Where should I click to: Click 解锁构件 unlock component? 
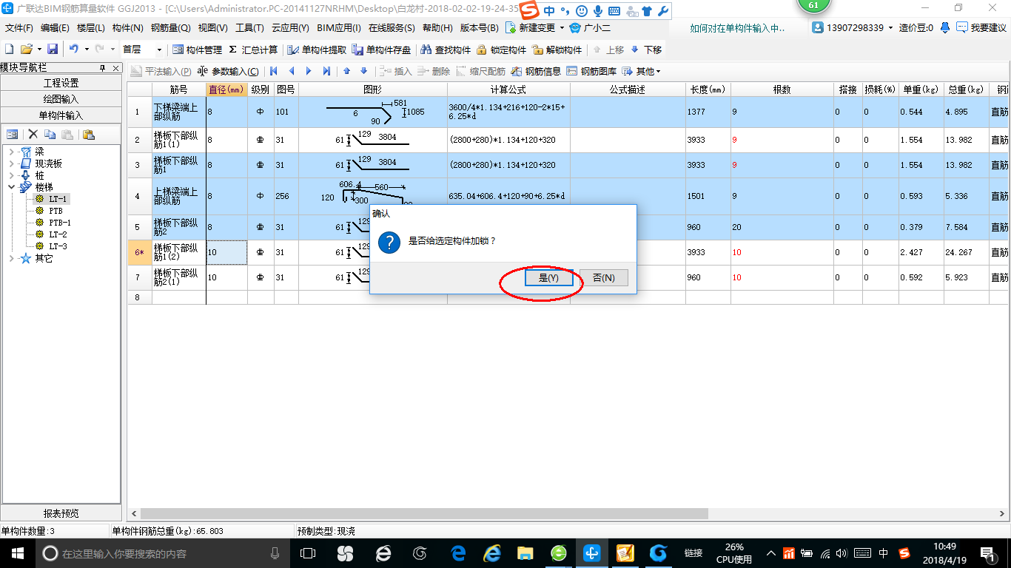[x=557, y=50]
